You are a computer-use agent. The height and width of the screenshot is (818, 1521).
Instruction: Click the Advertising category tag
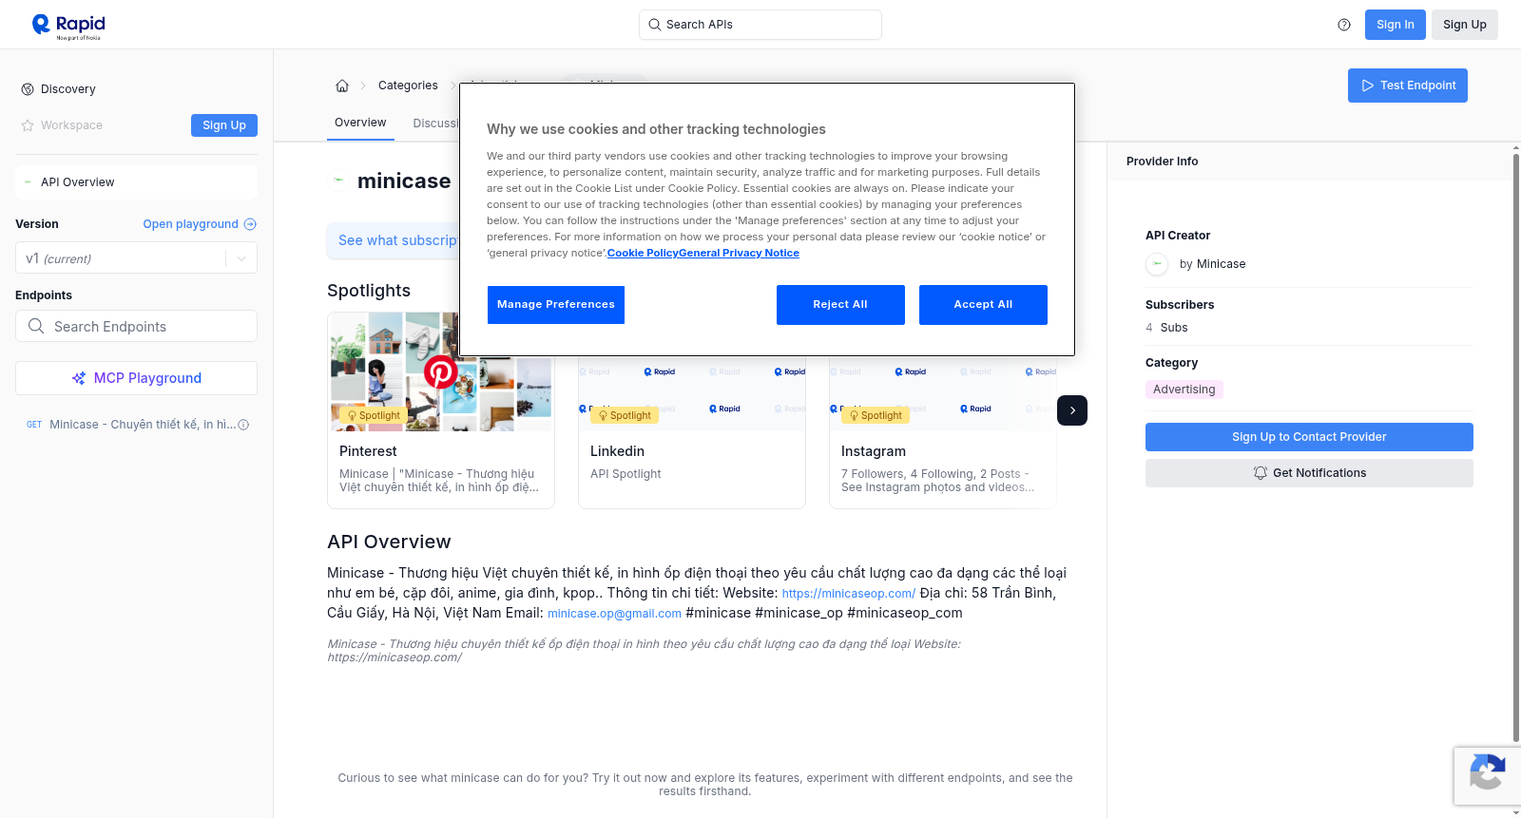click(1184, 390)
